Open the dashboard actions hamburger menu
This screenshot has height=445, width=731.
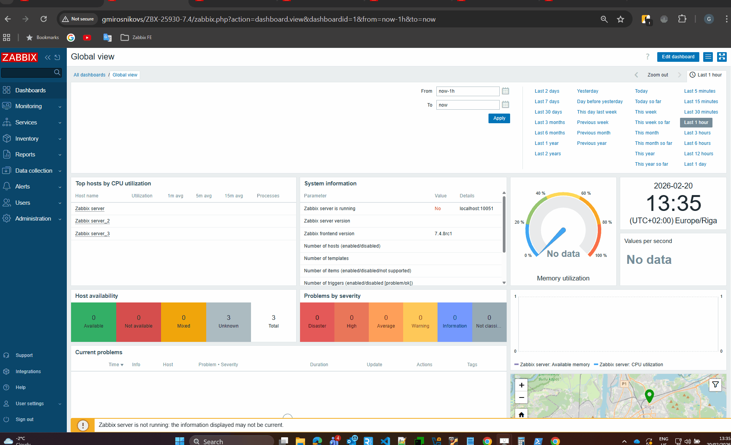coord(708,57)
